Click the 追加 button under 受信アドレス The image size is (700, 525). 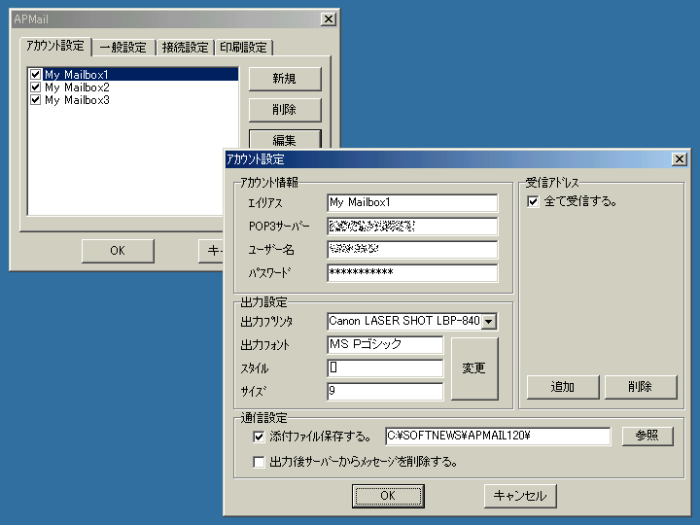point(563,387)
